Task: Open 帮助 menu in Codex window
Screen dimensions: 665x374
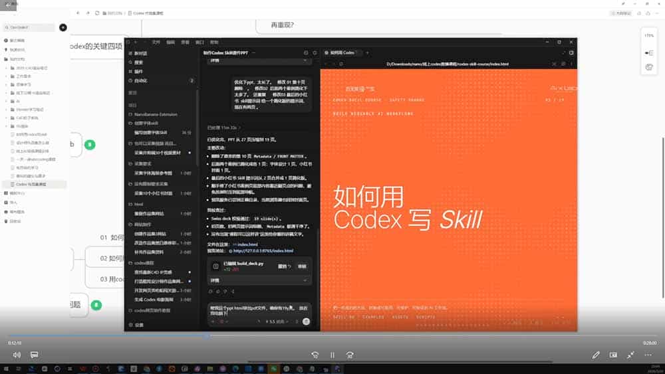Action: click(214, 43)
